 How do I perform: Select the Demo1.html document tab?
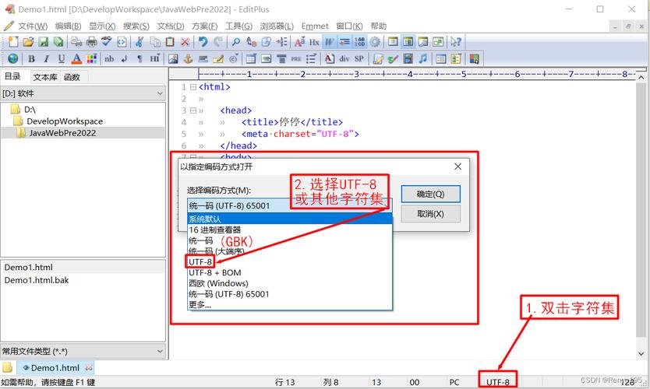(55, 367)
